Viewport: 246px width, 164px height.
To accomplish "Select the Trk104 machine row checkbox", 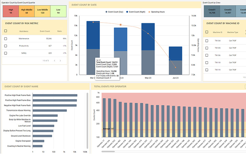I will [207, 41].
